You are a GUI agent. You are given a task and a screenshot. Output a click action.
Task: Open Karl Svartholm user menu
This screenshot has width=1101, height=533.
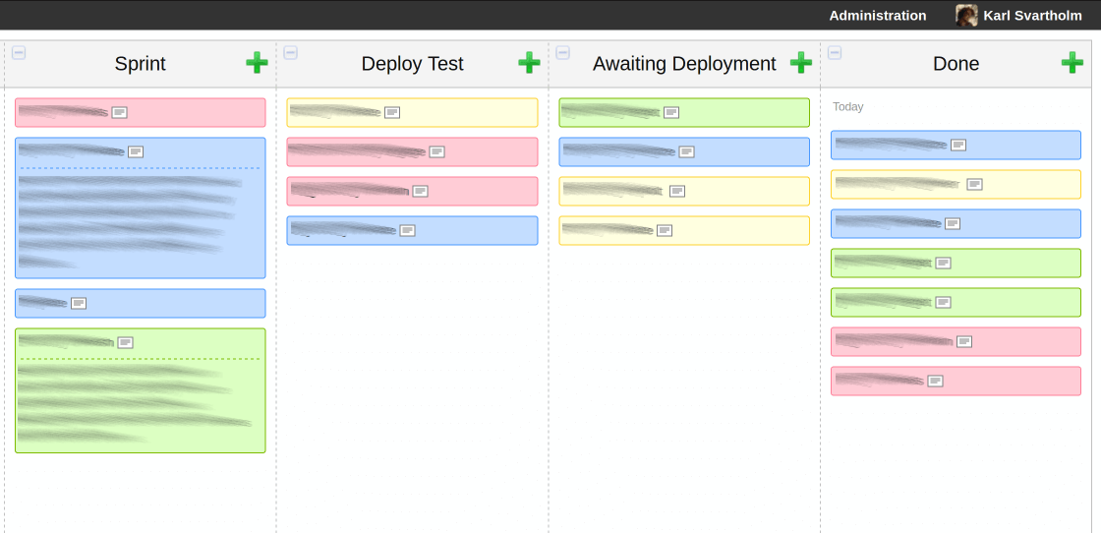[1032, 16]
